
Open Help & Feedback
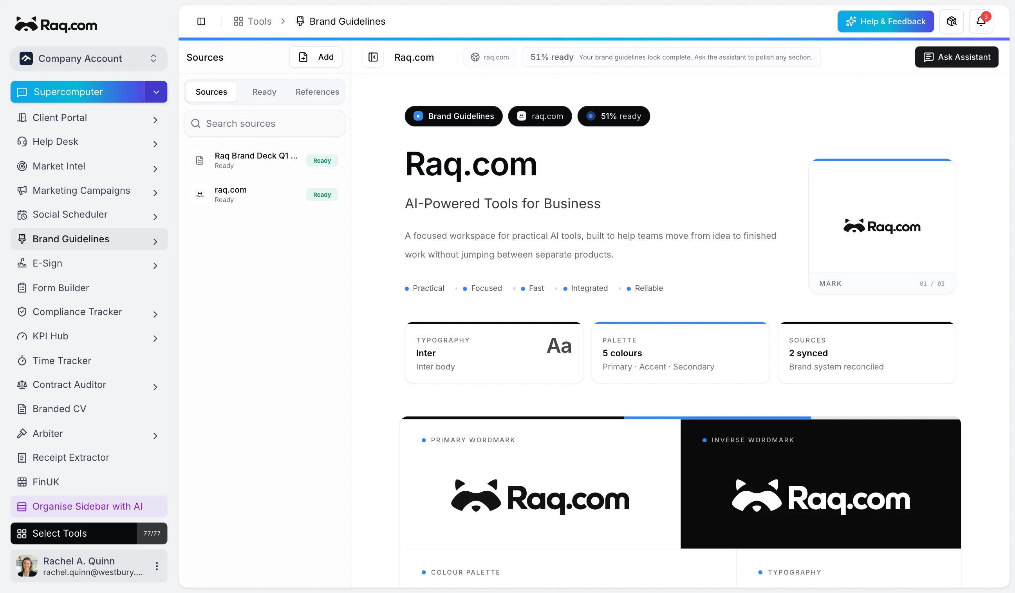[885, 22]
